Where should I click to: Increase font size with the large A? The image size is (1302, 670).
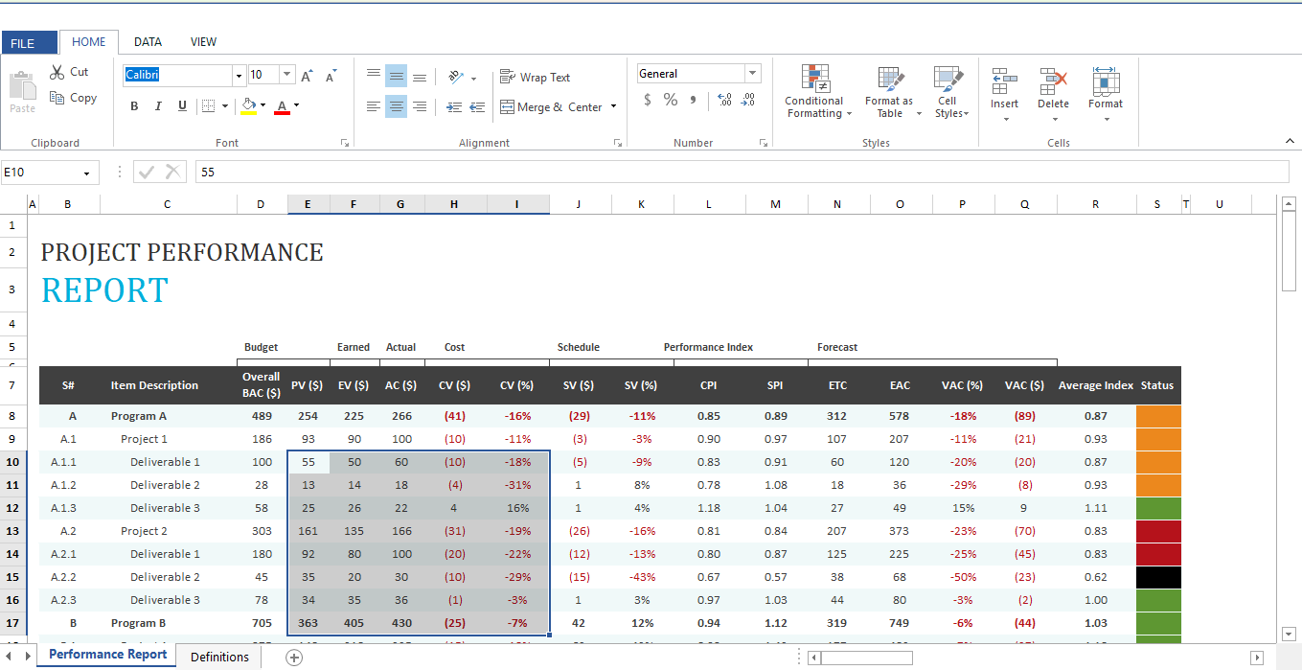pos(307,76)
